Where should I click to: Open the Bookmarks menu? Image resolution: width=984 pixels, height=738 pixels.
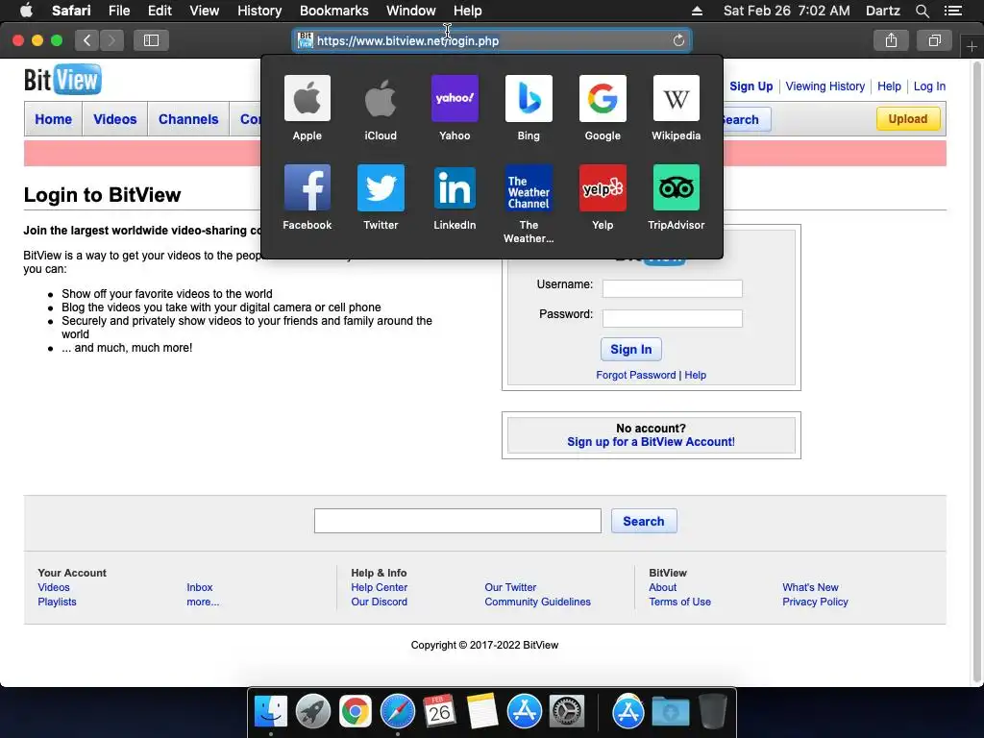pos(333,11)
